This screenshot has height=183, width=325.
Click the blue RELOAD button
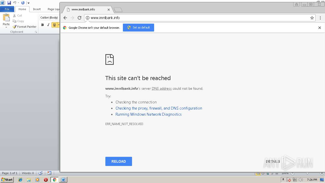tap(119, 161)
